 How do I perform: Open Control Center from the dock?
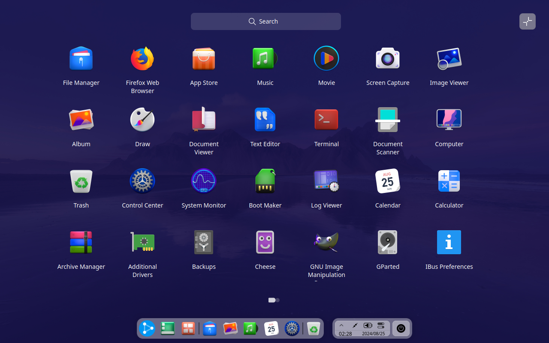292,329
